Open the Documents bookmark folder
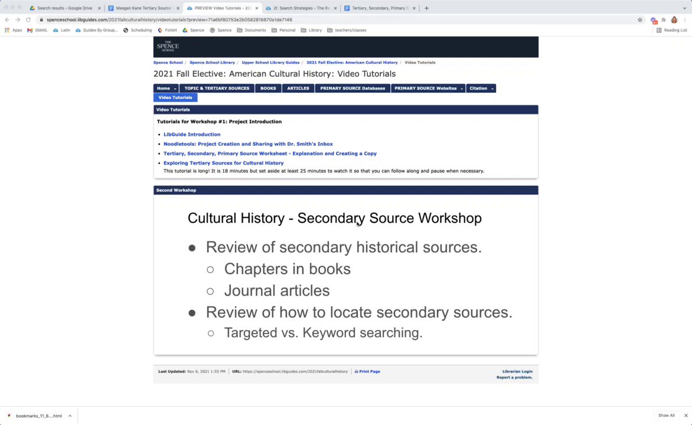The height and width of the screenshot is (425, 692). click(252, 30)
